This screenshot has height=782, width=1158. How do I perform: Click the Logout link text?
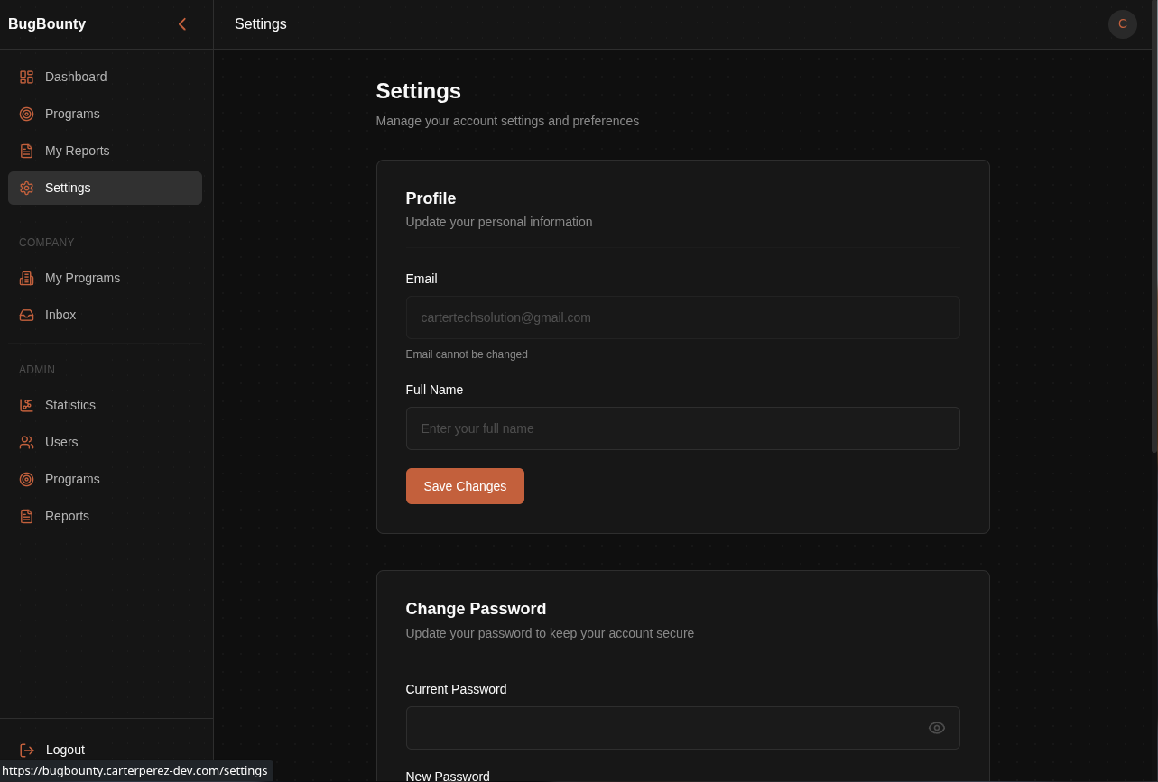(65, 750)
